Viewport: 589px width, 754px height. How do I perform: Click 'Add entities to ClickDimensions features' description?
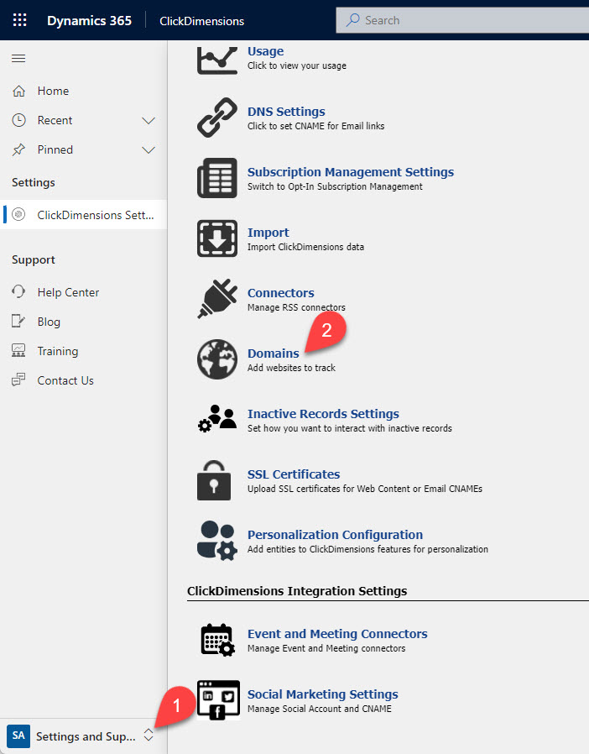point(367,549)
